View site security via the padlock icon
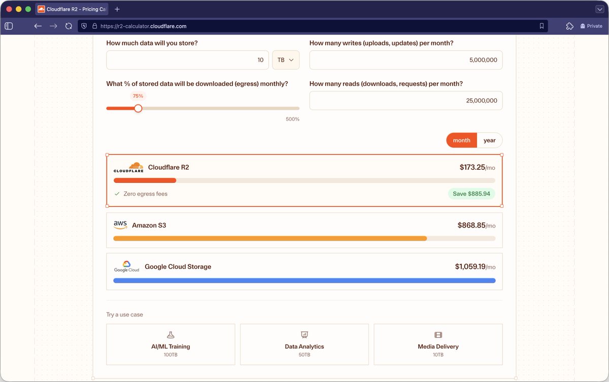 pyautogui.click(x=94, y=26)
